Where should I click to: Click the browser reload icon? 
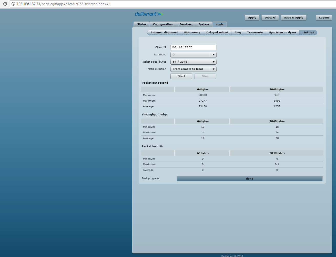tap(5, 4)
